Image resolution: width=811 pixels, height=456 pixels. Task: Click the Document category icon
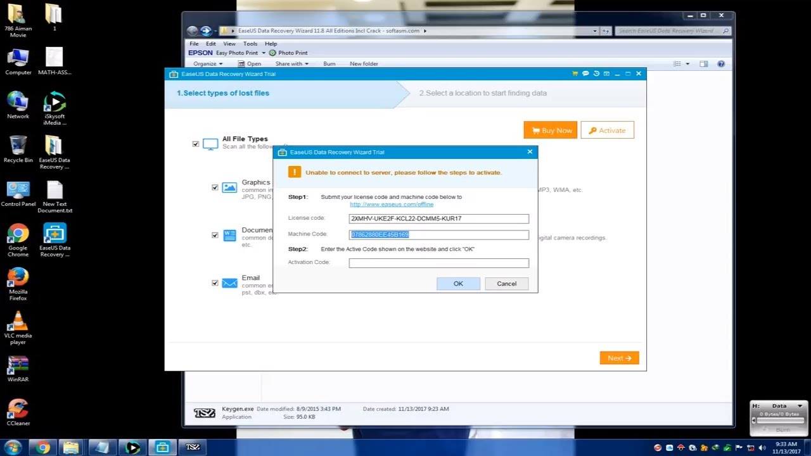[x=229, y=235]
